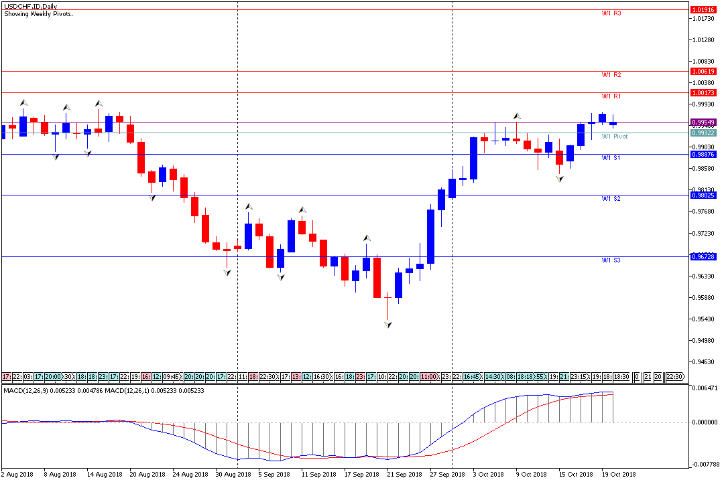Click the blue 0.98025 price tag
Screen dimensions: 724x482
(x=703, y=195)
